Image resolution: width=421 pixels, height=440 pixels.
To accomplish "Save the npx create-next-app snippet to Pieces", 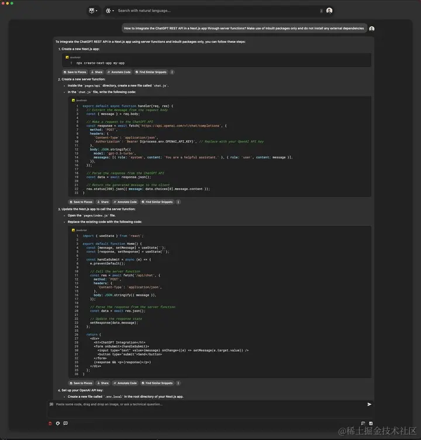I will [x=75, y=72].
